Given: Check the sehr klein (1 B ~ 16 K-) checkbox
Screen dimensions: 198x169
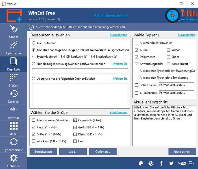Looking at the screenshot, I should (34, 141).
